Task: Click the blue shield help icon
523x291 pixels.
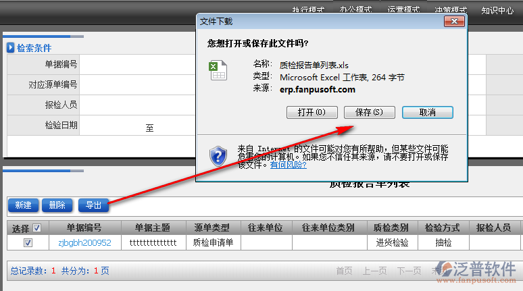Action: click(x=218, y=156)
